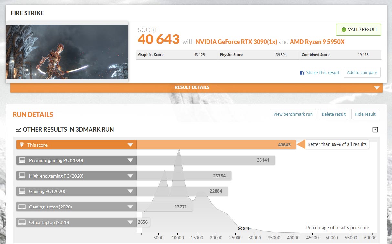Click the Score axis label on the chart

[x=244, y=228]
